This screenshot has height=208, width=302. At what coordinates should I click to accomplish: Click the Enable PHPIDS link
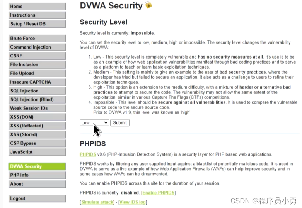(x=158, y=193)
